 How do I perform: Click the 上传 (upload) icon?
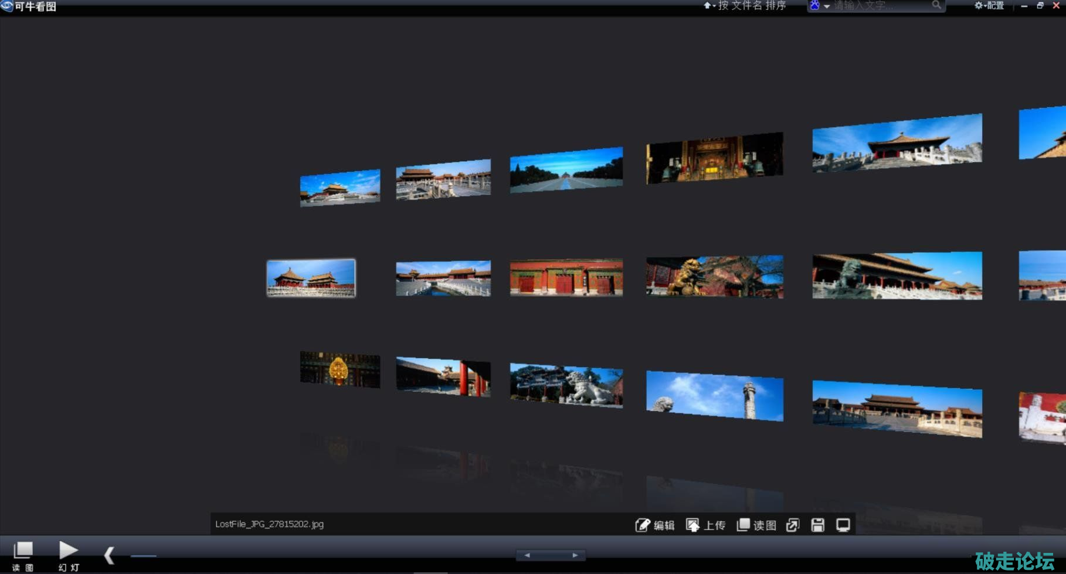click(692, 525)
